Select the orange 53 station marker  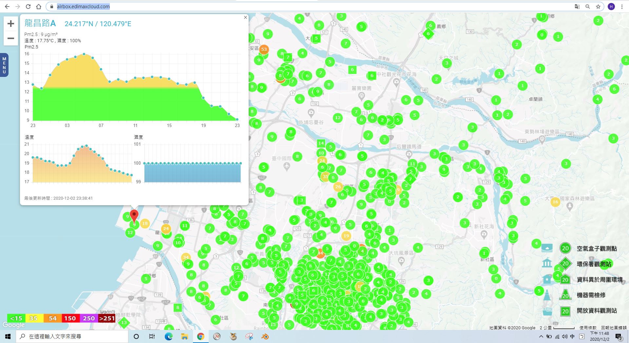[x=264, y=49]
